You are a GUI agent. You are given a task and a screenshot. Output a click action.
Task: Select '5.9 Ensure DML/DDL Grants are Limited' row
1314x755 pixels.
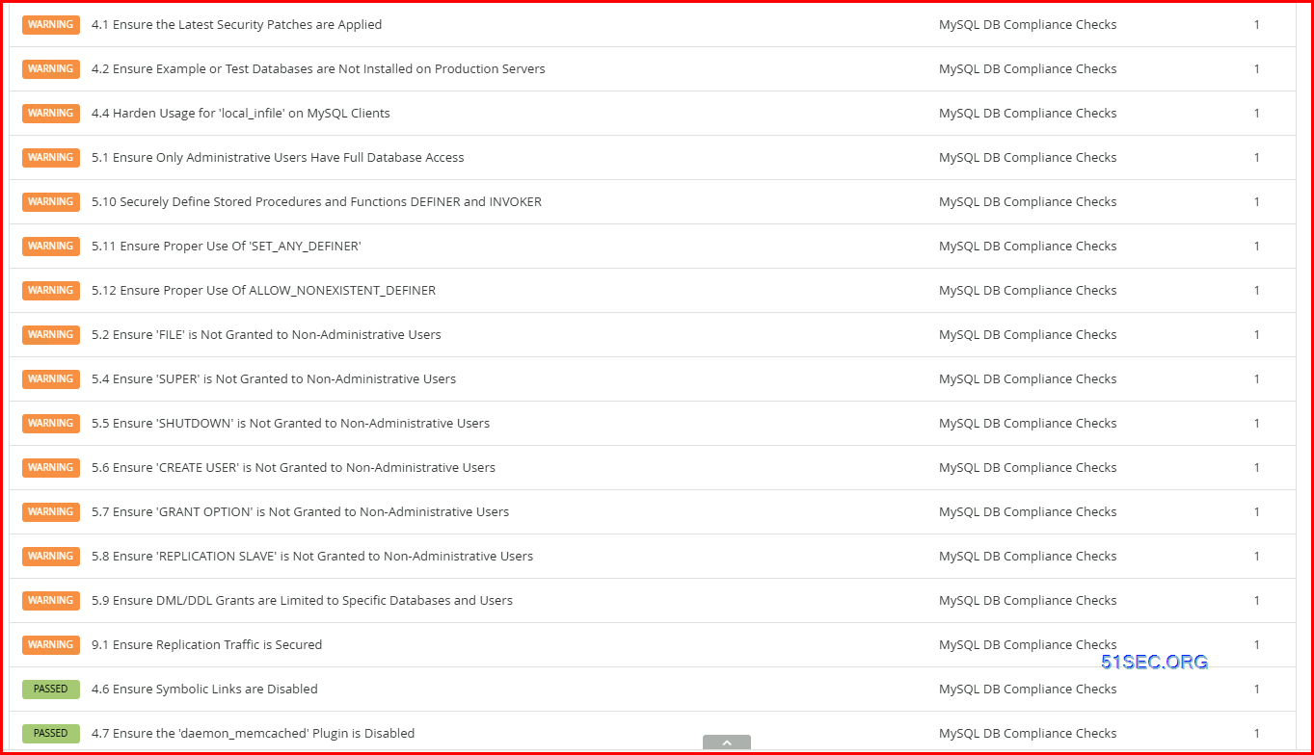(653, 601)
